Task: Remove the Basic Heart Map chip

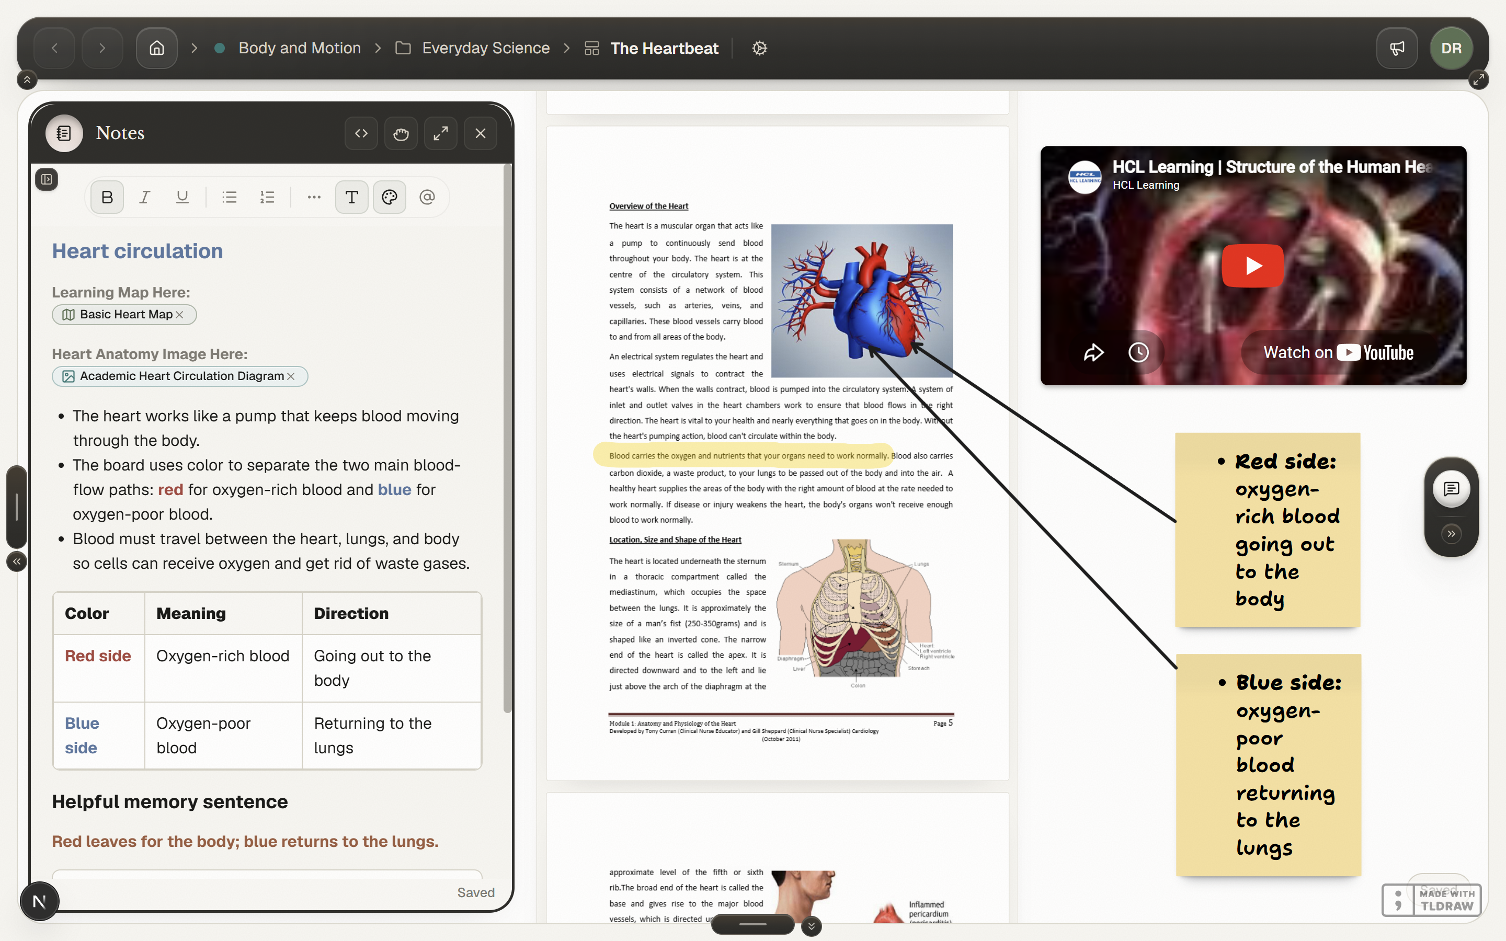Action: [x=180, y=315]
